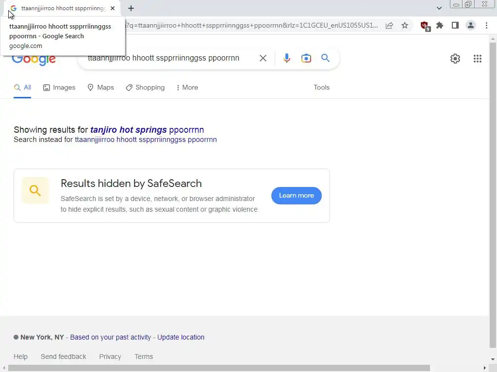The image size is (497, 372).
Task: Open the Terms footer link
Action: tap(144, 356)
